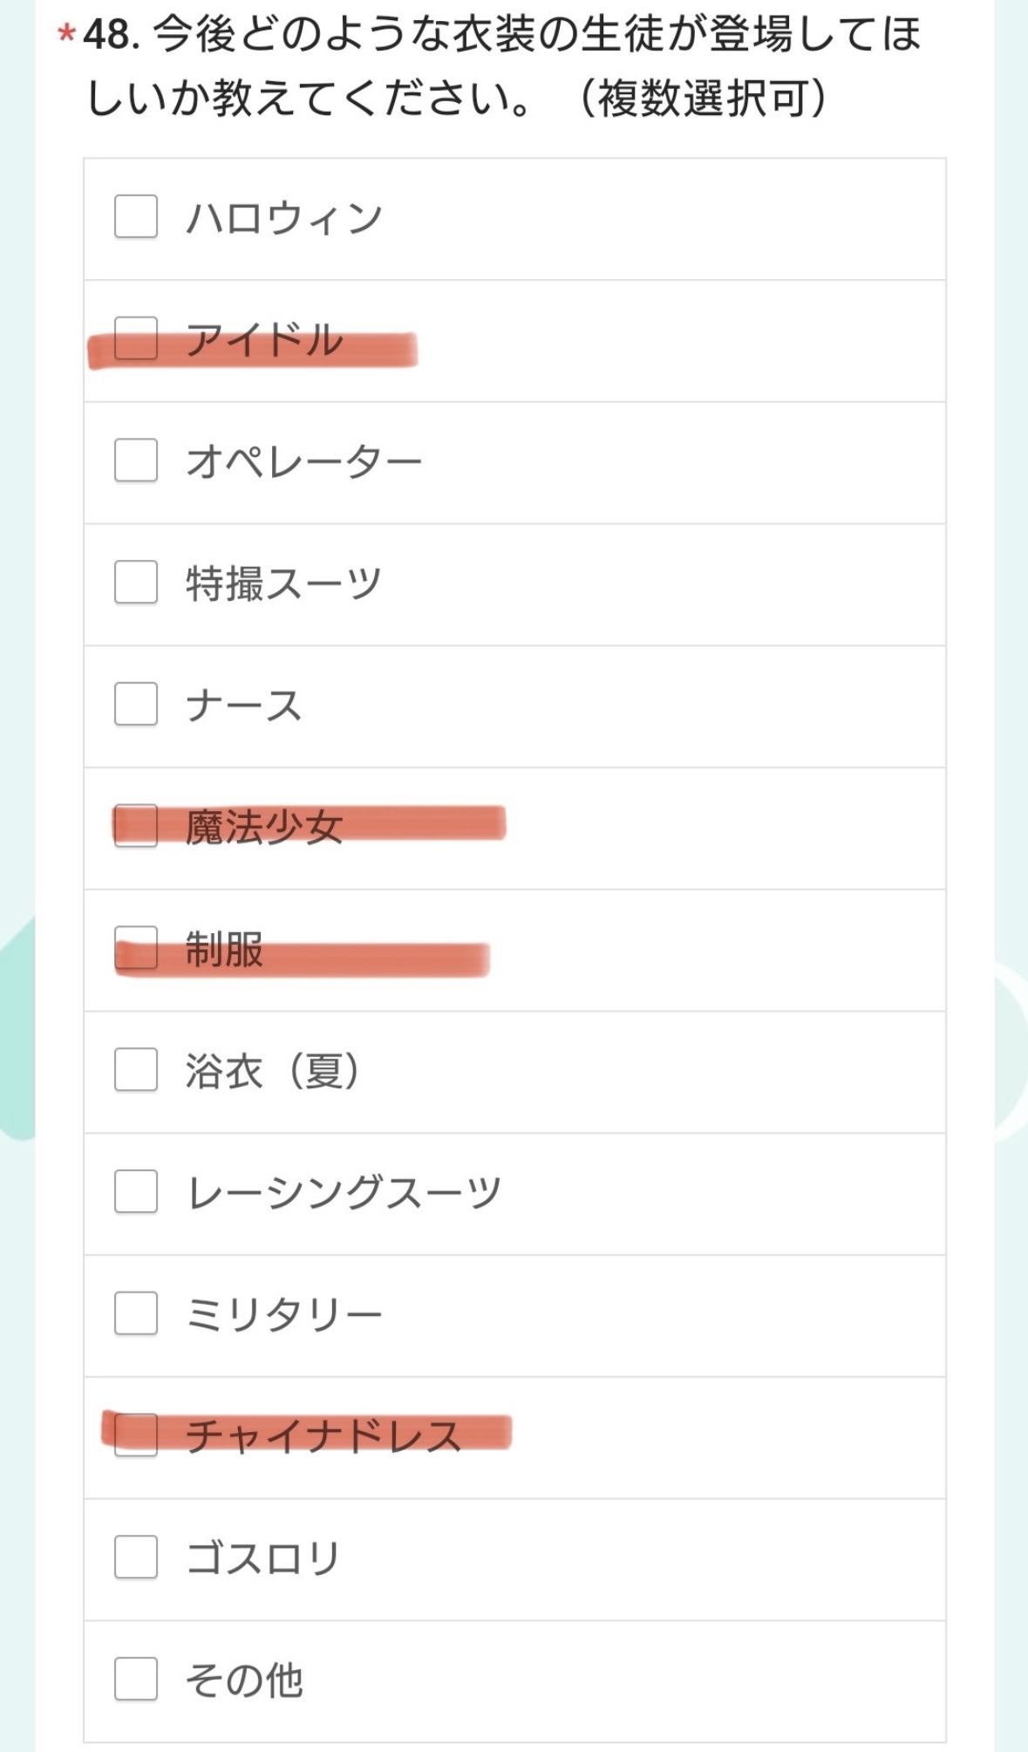The width and height of the screenshot is (1028, 1752).
Task: Check the チャイナドレス checkbox
Action: (x=136, y=1435)
